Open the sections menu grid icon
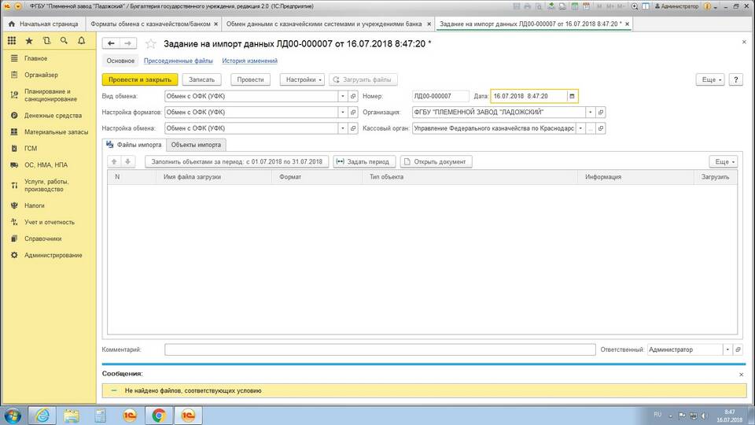The height and width of the screenshot is (425, 755). click(12, 41)
